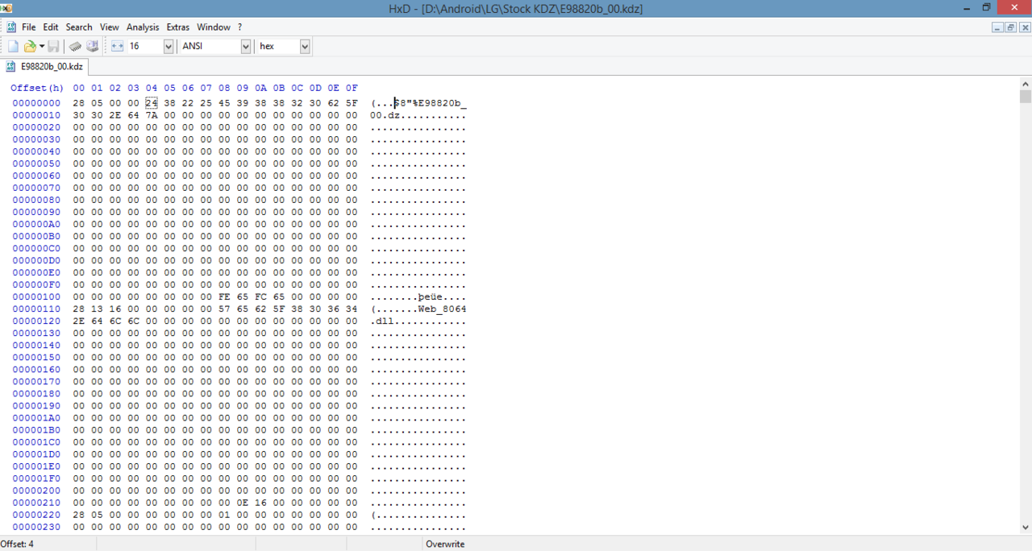Select offset row 00000000
Viewport: 1032px width, 551px height.
[36, 103]
